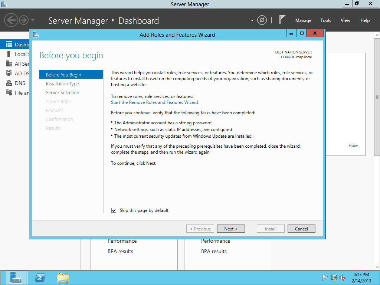Cancel the Add Roles wizard
380x285 pixels.
coord(301,229)
